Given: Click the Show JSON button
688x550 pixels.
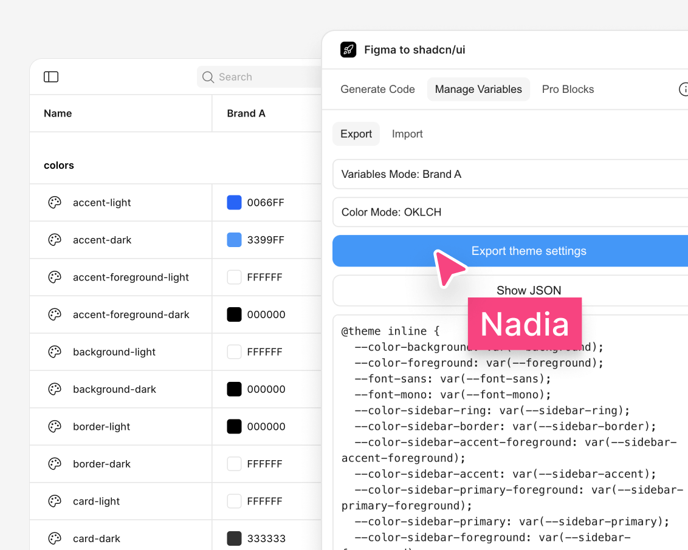Looking at the screenshot, I should coord(511,290).
